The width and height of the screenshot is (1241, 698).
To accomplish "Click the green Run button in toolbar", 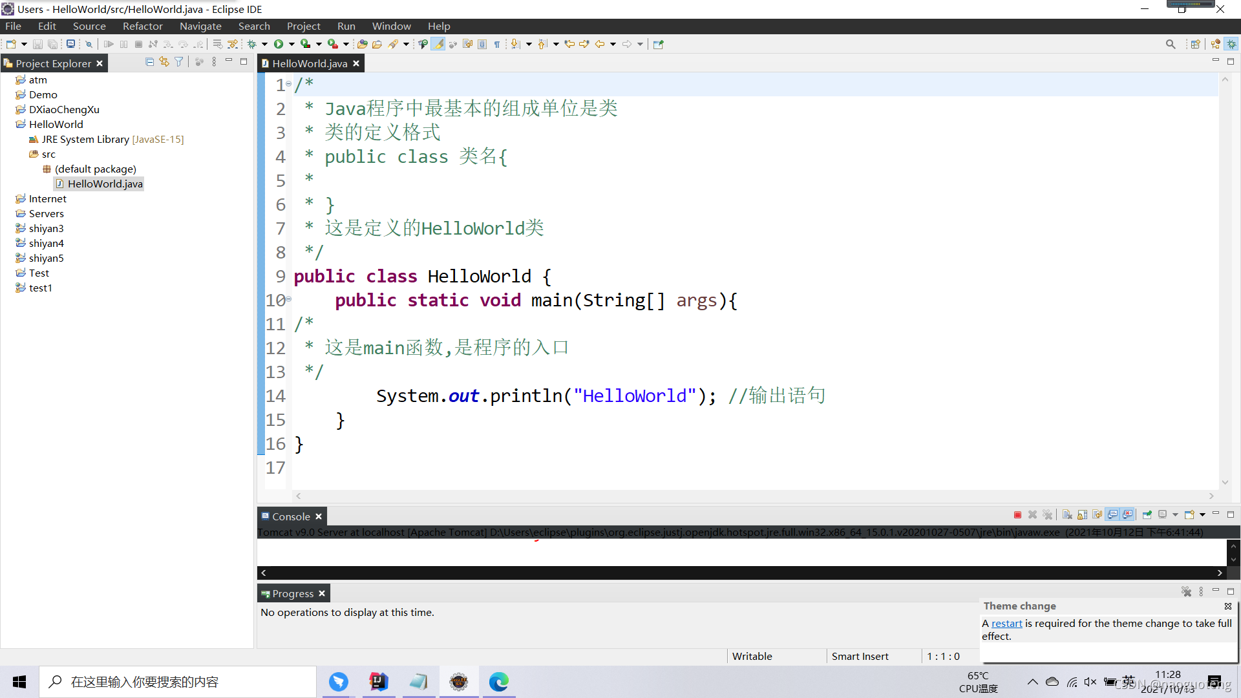I will tap(279, 44).
